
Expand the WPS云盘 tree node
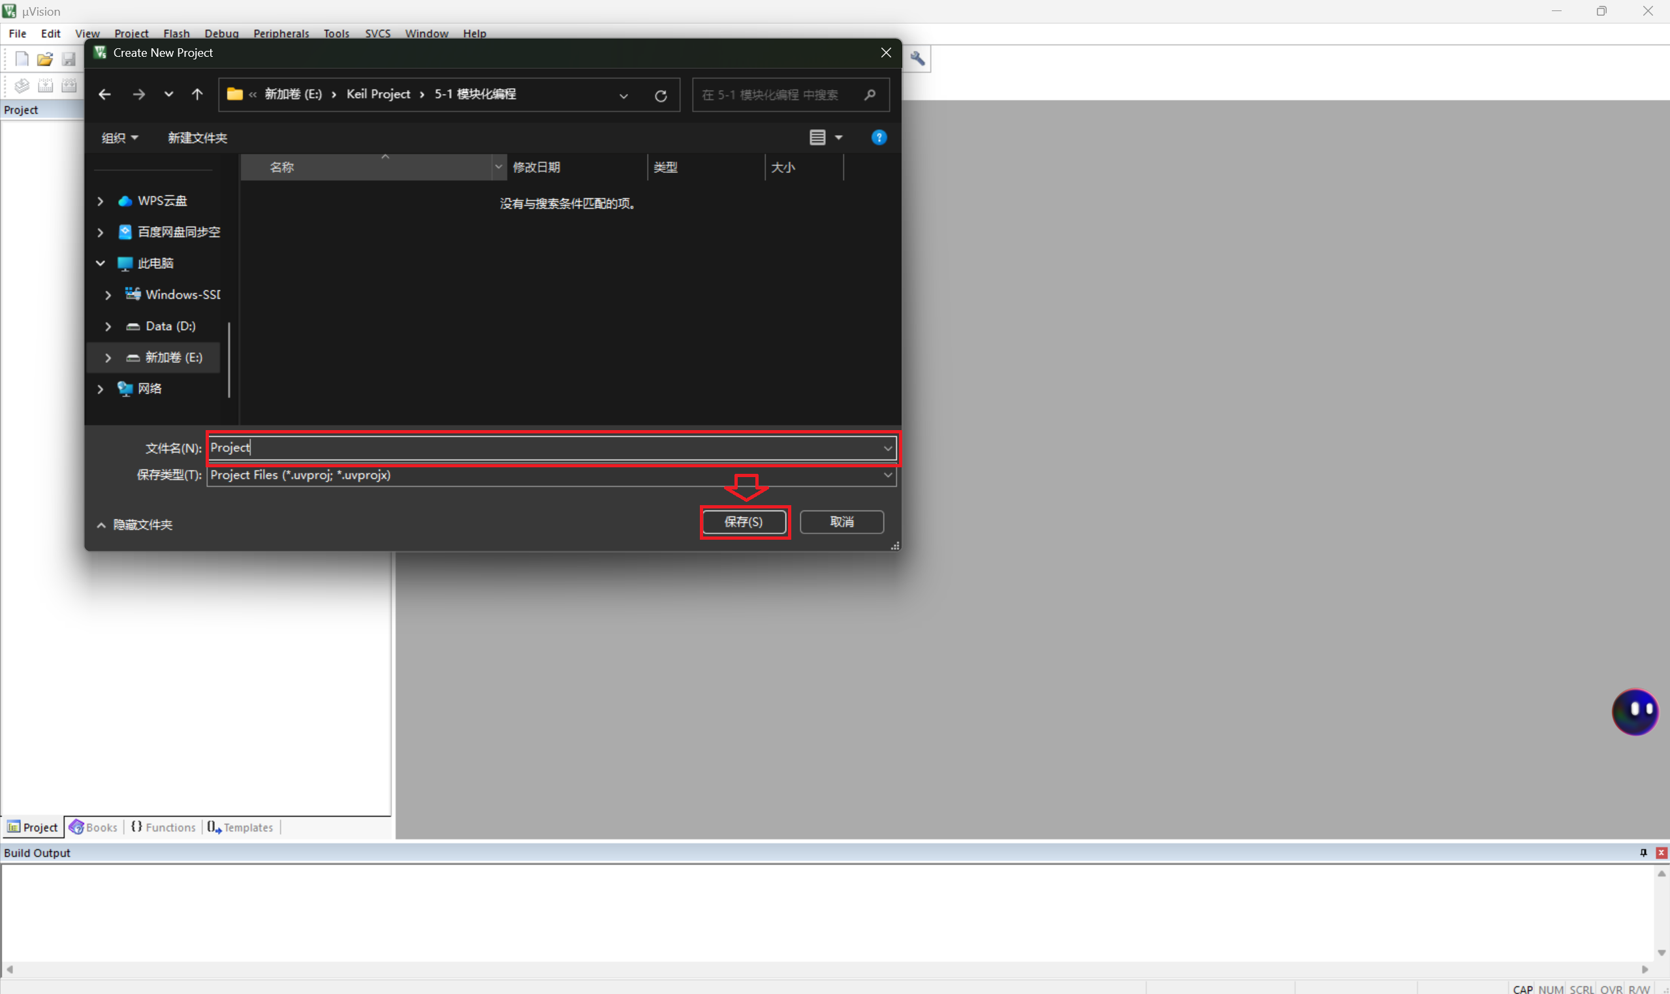coord(101,201)
